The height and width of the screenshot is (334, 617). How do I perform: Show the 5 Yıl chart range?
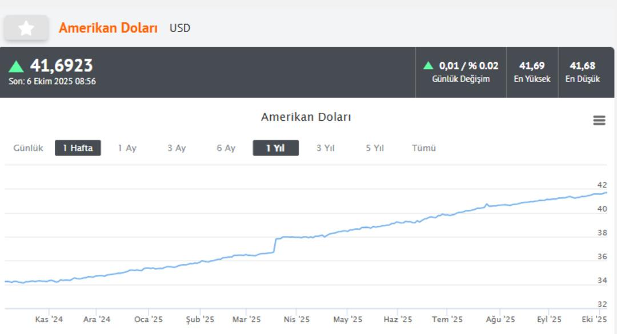pos(375,148)
